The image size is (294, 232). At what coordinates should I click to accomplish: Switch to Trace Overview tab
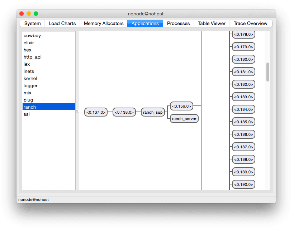[x=250, y=24]
